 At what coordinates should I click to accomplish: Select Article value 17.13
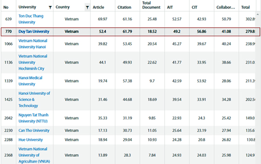point(102,130)
